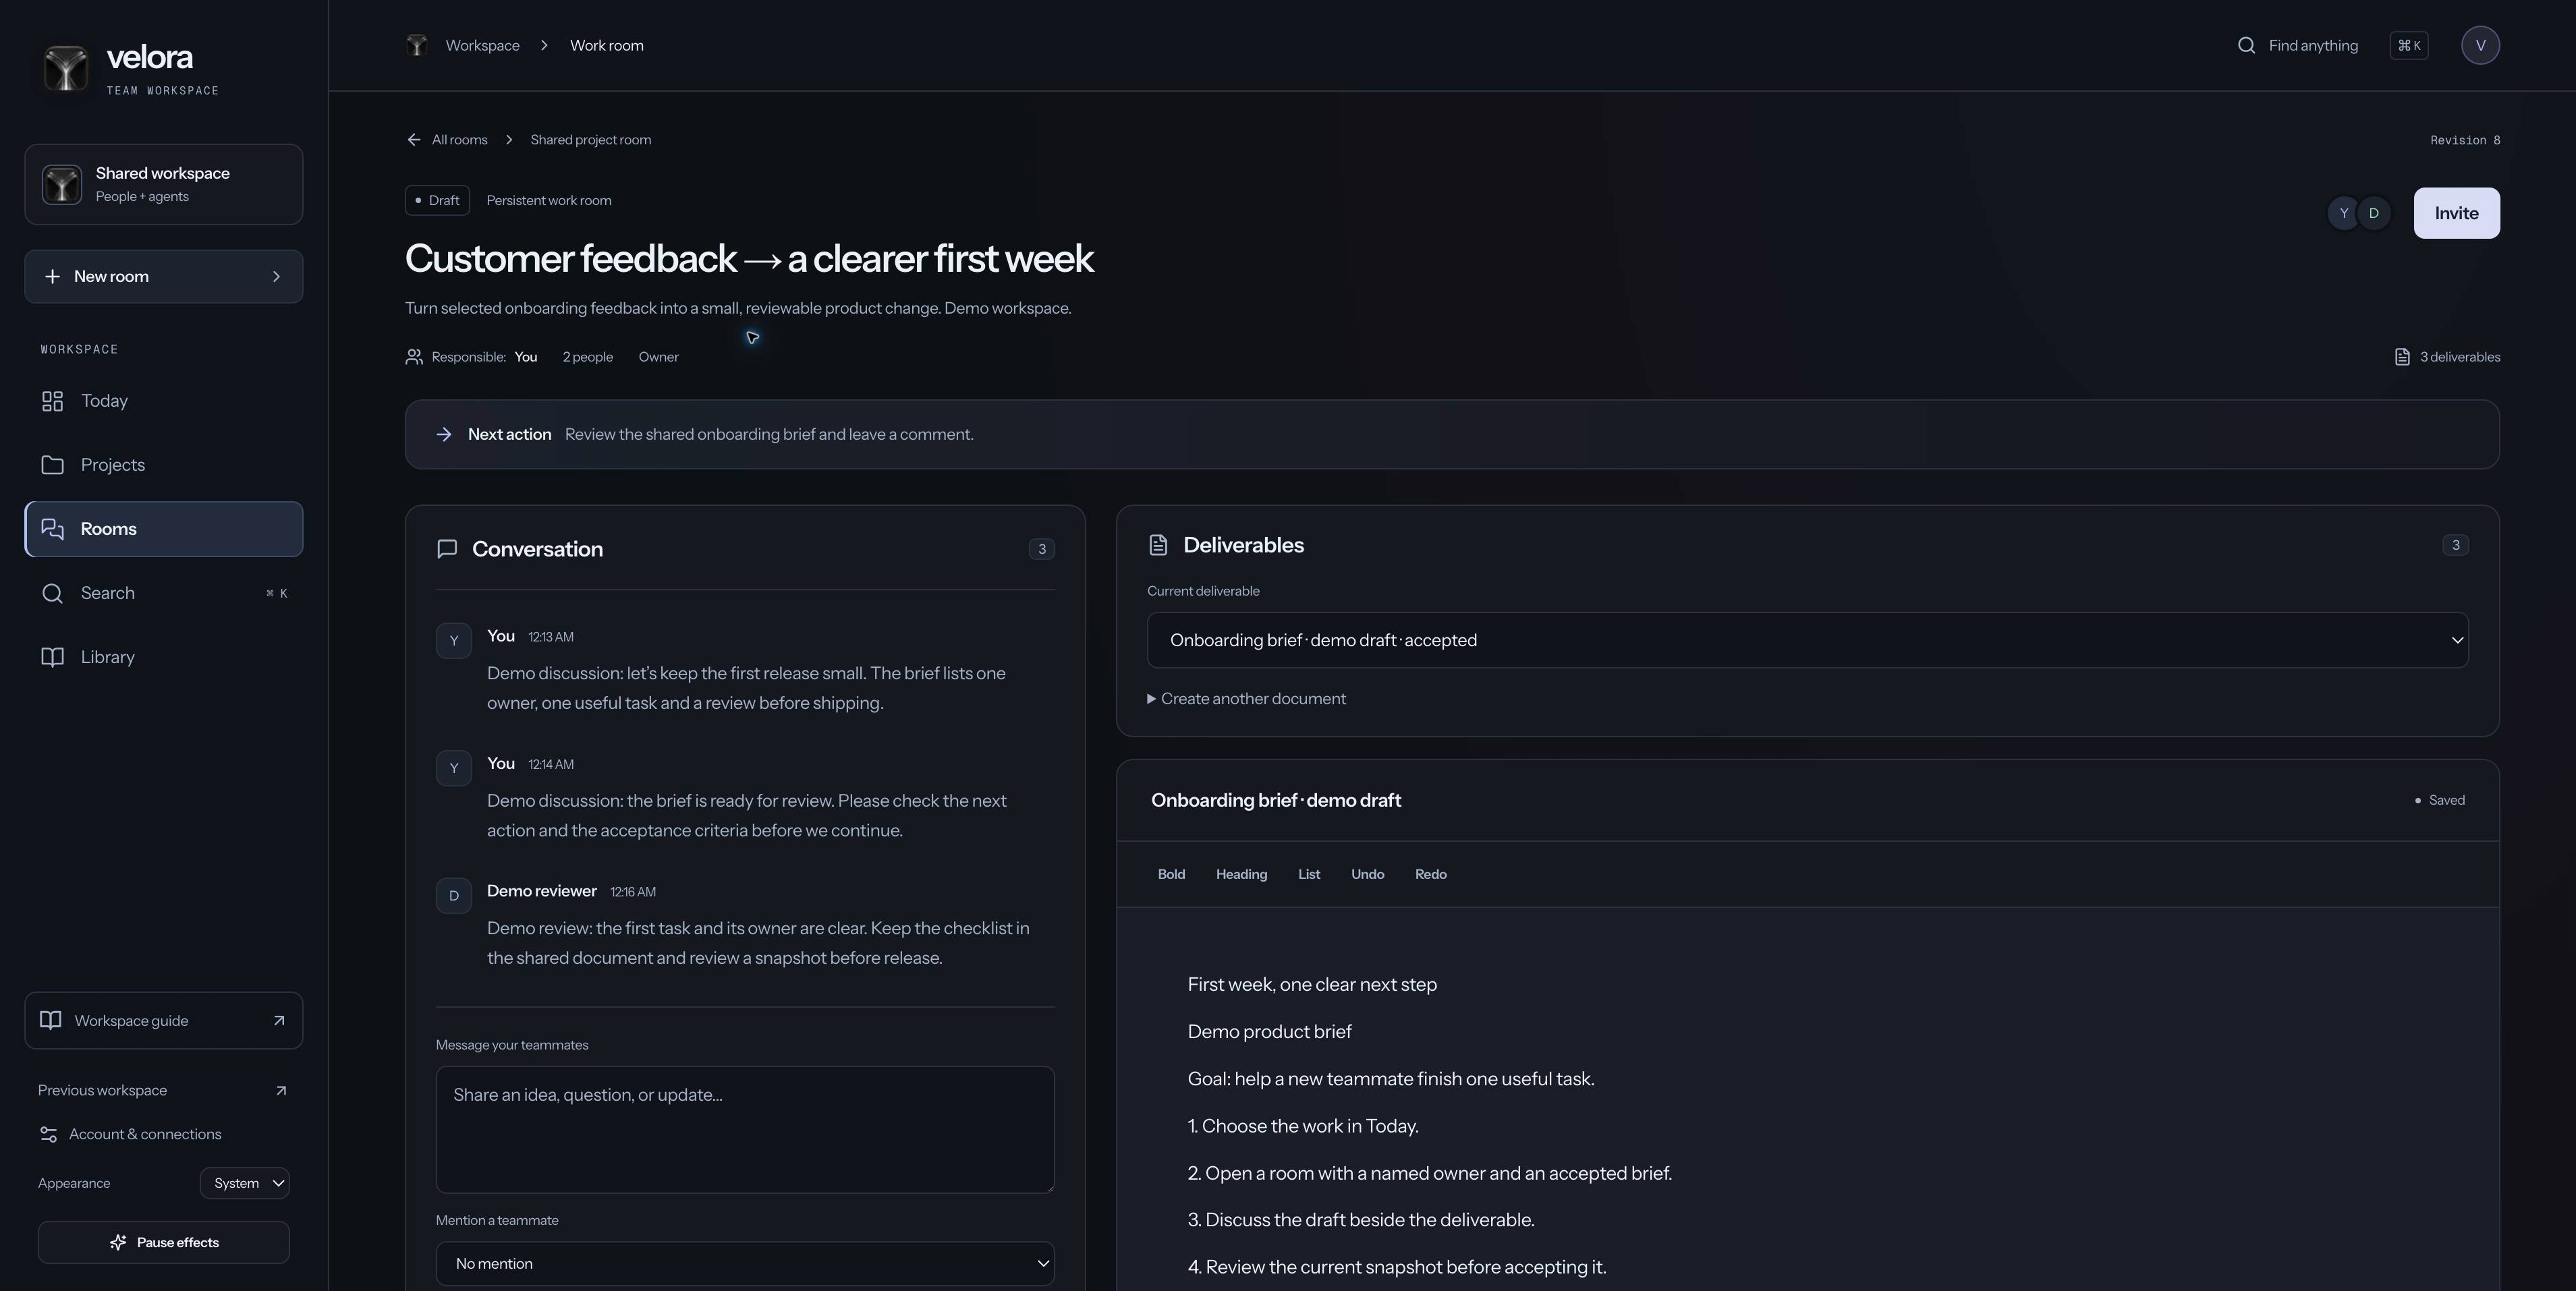Image resolution: width=2576 pixels, height=1291 pixels.
Task: Click the 2 people label
Action: point(587,357)
